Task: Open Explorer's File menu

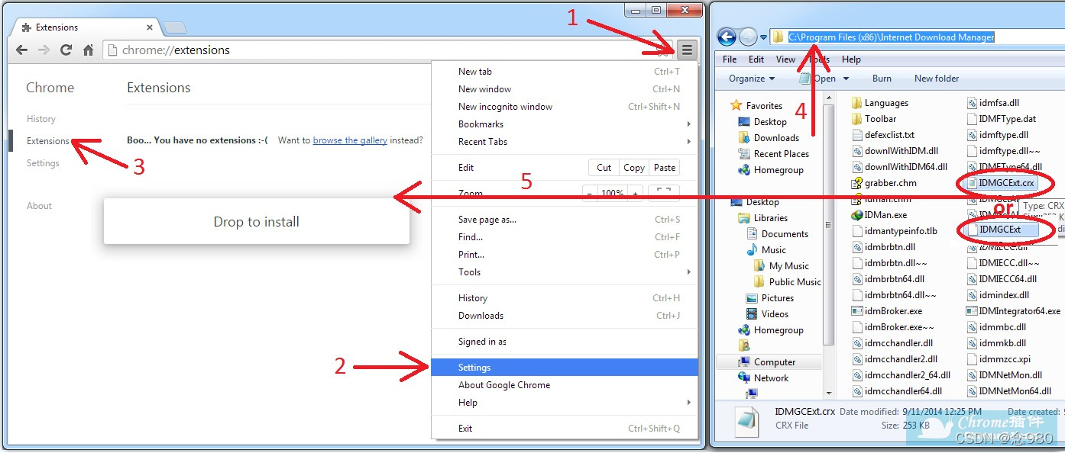Action: pyautogui.click(x=730, y=59)
